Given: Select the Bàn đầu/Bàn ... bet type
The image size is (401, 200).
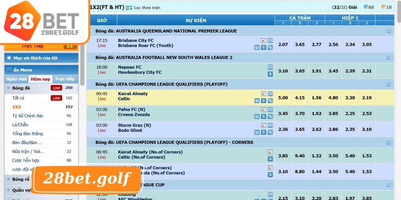Looking at the screenshot, I should pos(42,142).
